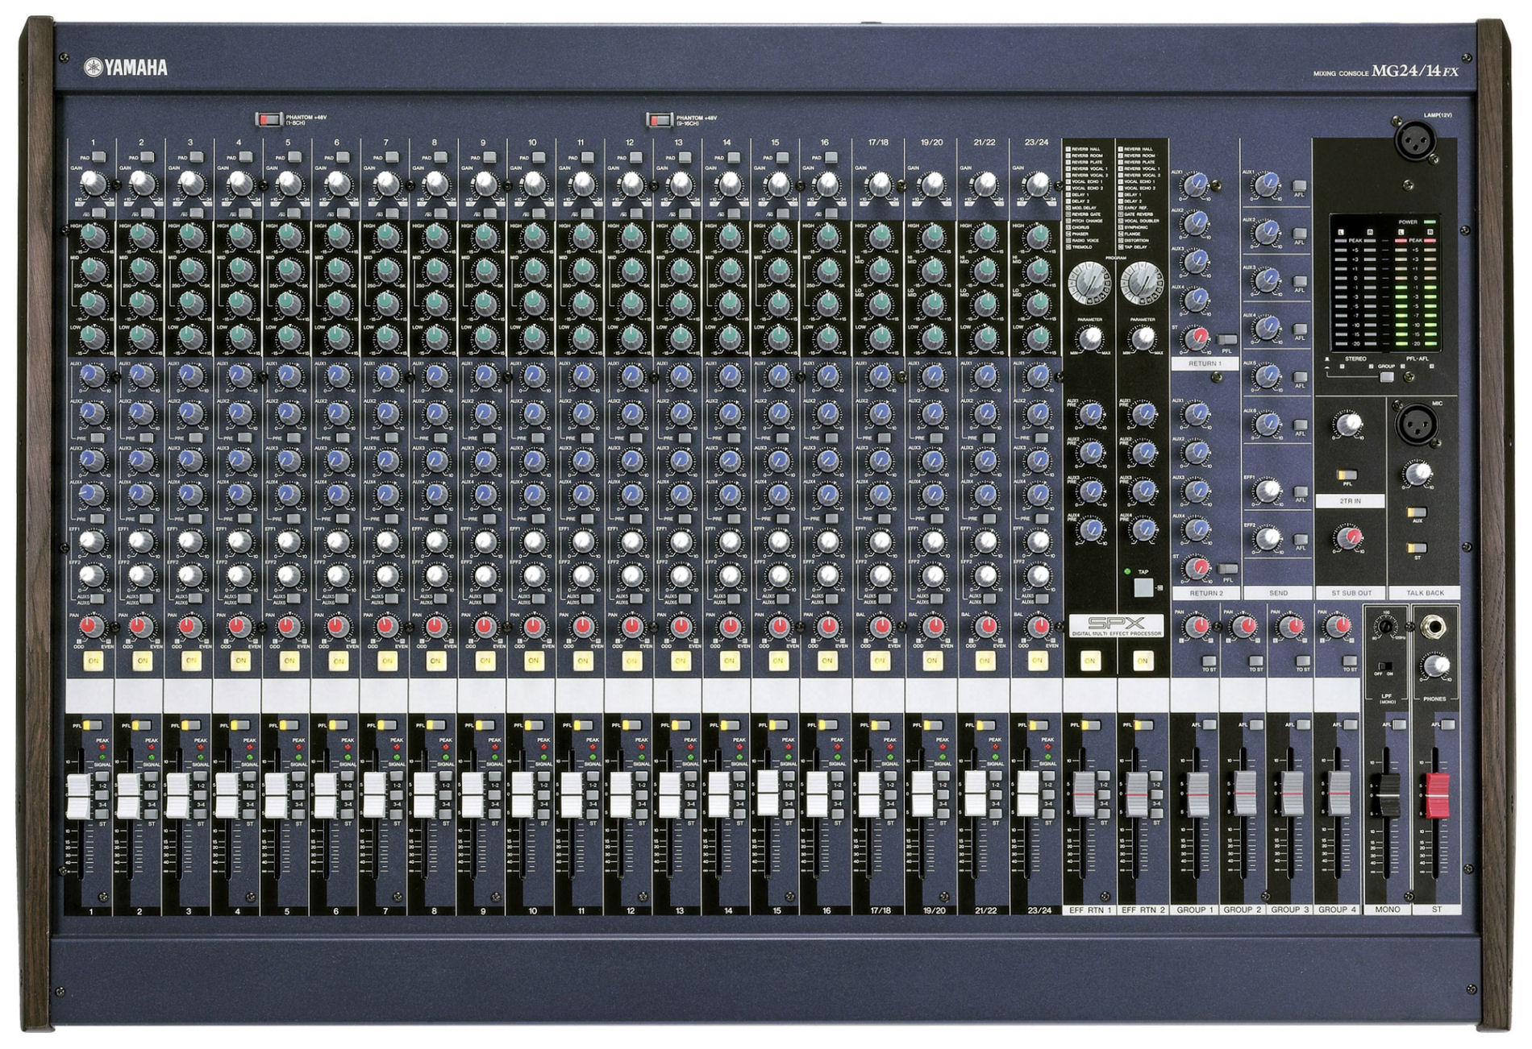
Task: Click the GROUP 1 label strip
Action: pos(1194,910)
